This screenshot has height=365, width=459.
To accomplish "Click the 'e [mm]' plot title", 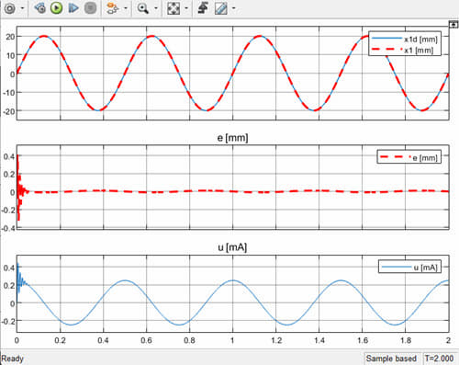I will (x=232, y=138).
